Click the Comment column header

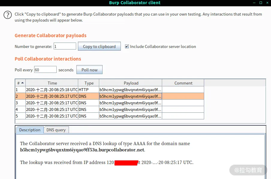coord(183,83)
